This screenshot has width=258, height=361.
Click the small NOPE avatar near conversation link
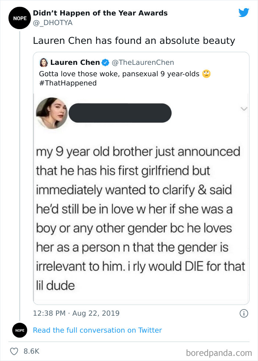(19, 330)
